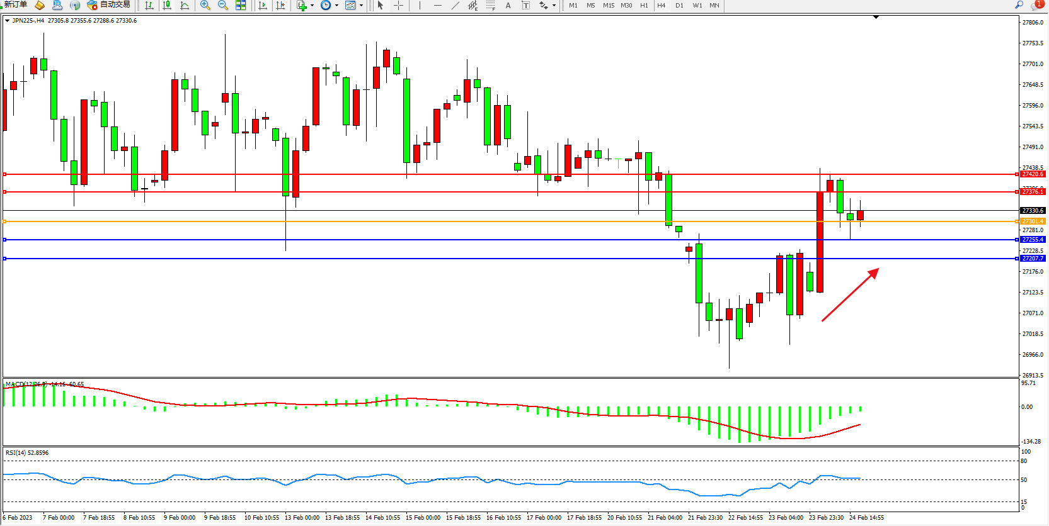
Task: Switch to the M15 timeframe
Action: (609, 6)
